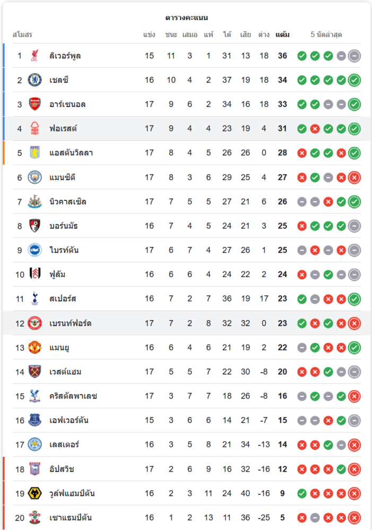Click Man City's most recent loss icon
372x530 pixels.
click(x=354, y=177)
